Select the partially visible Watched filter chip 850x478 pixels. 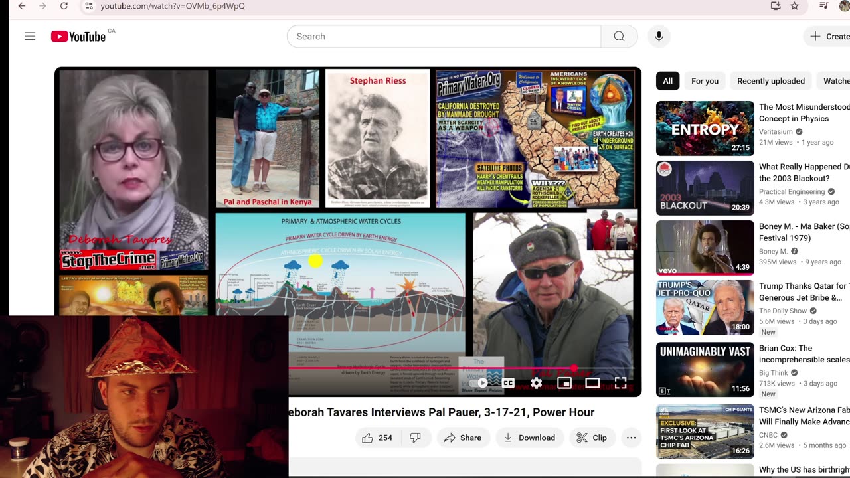(x=833, y=81)
